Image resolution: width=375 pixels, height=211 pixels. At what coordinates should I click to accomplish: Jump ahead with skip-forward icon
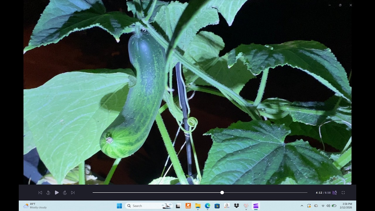(x=65, y=193)
